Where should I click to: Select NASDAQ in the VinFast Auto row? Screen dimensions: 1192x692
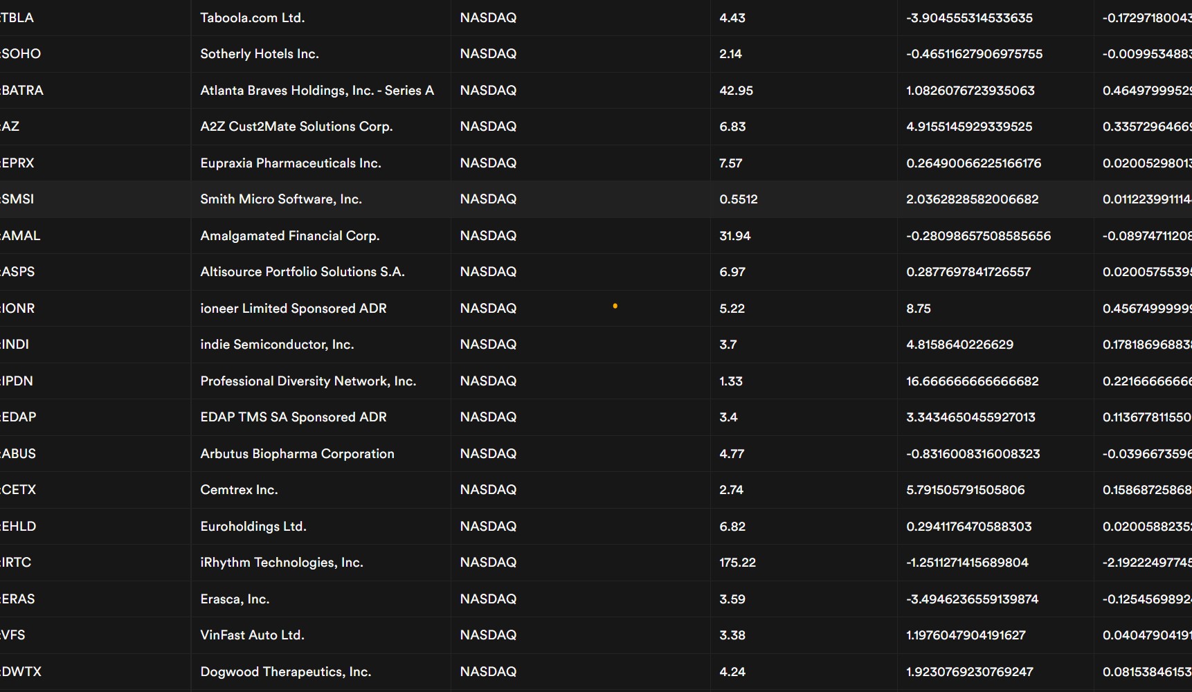(488, 635)
